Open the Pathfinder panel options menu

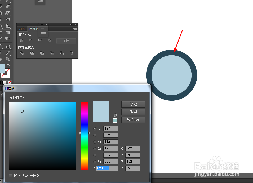coord(75,29)
